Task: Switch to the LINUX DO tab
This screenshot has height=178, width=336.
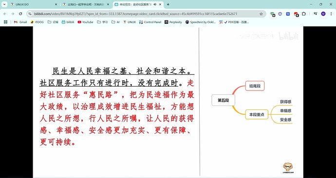Action: 33,4
